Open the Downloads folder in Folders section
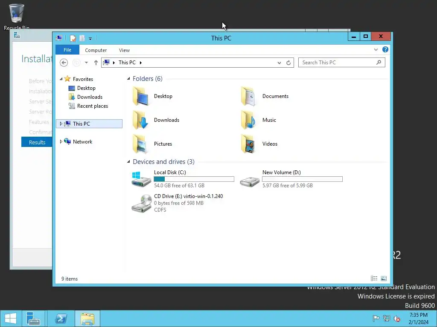The height and width of the screenshot is (327, 437). pos(140,120)
